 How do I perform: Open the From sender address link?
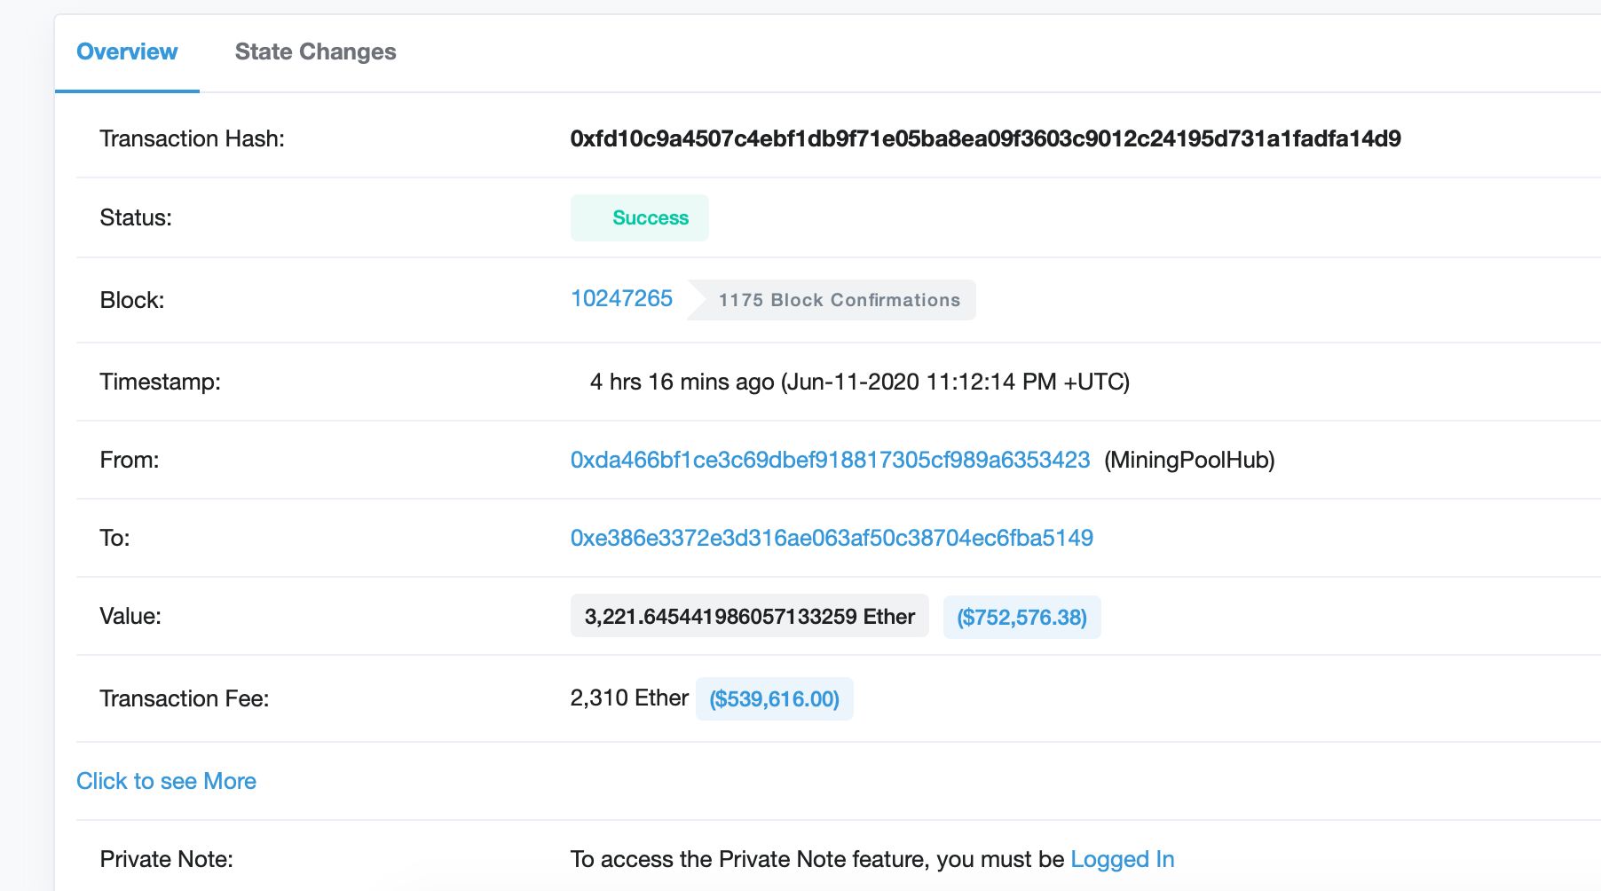[830, 460]
